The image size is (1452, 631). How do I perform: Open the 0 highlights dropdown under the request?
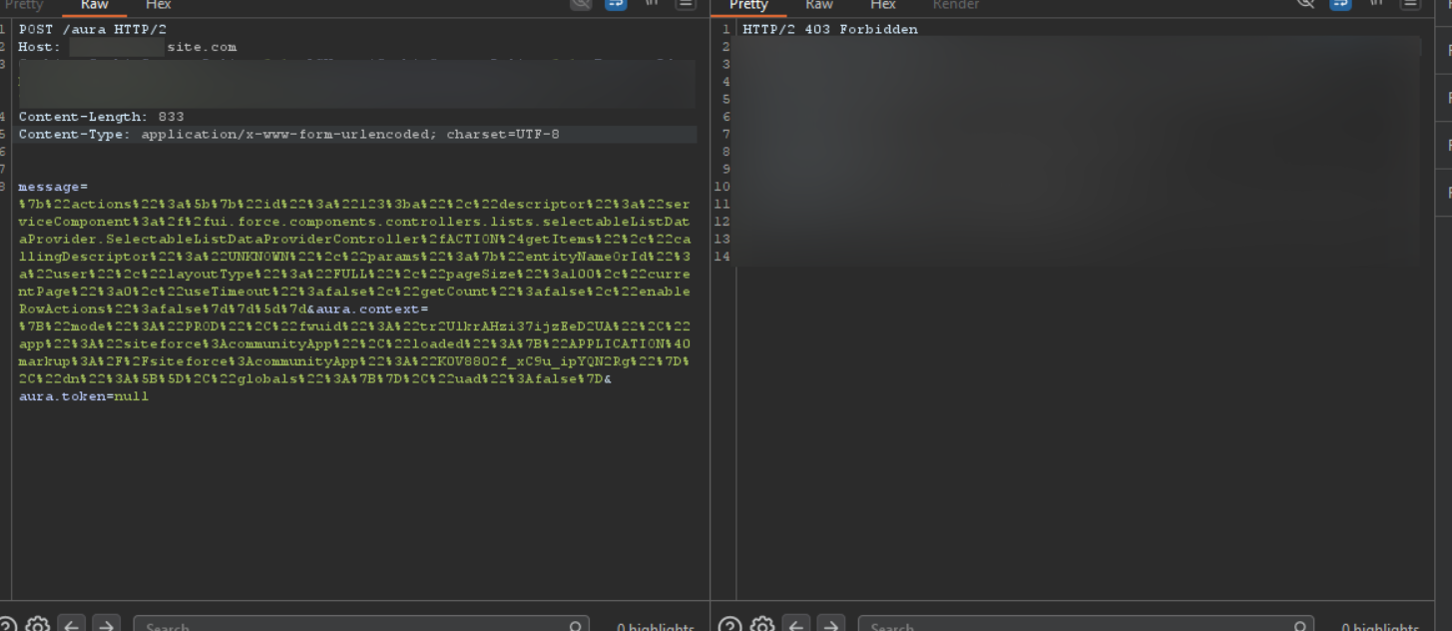point(654,626)
